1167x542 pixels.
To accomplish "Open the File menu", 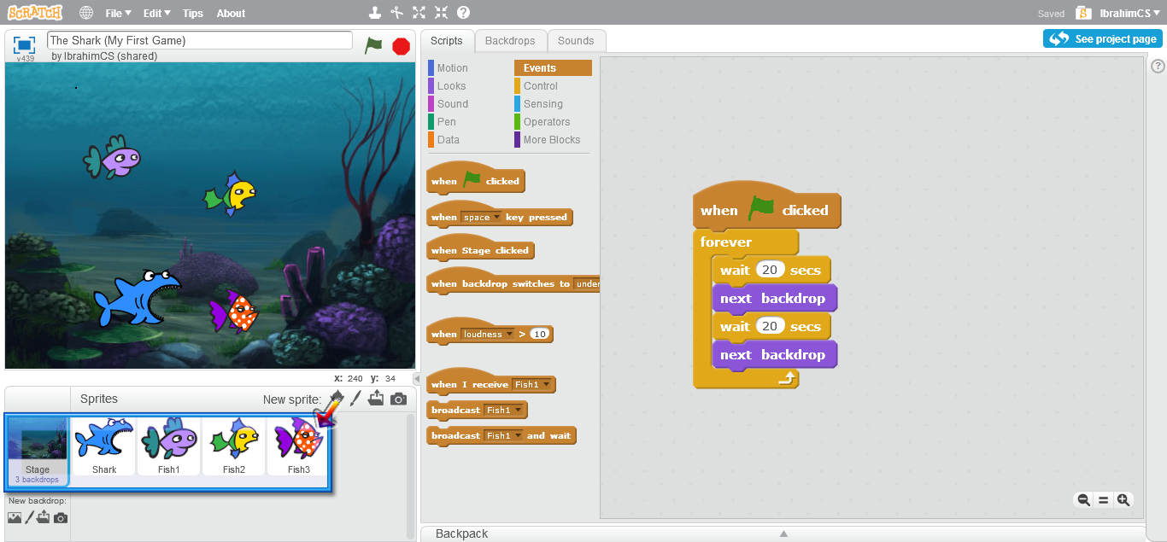I will coord(118,13).
